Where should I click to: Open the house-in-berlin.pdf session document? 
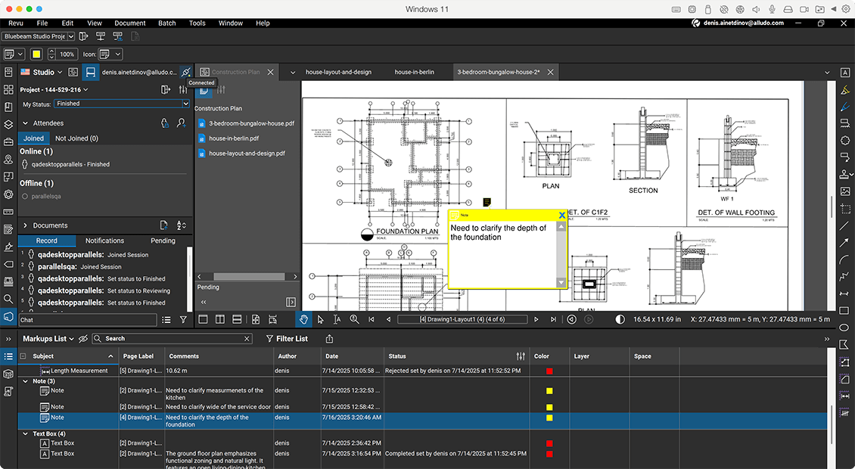click(235, 138)
